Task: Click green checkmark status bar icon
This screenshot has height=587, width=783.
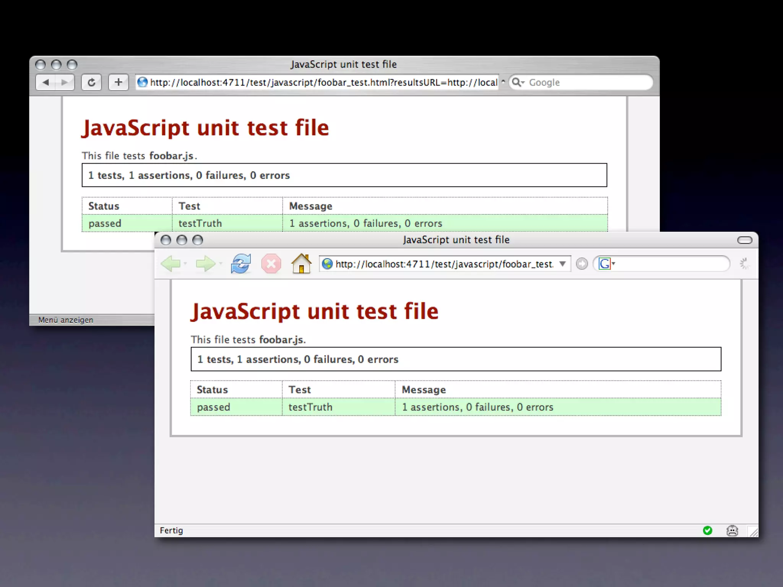Action: pyautogui.click(x=707, y=530)
